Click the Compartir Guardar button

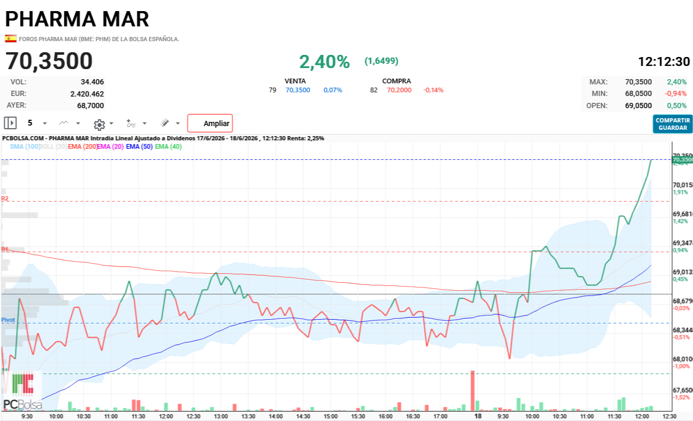[x=672, y=124]
